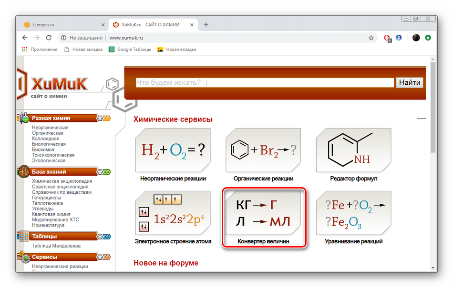453x288 pixels.
Task: Open the Приложения bookmark apps grid
Action: pos(40,50)
